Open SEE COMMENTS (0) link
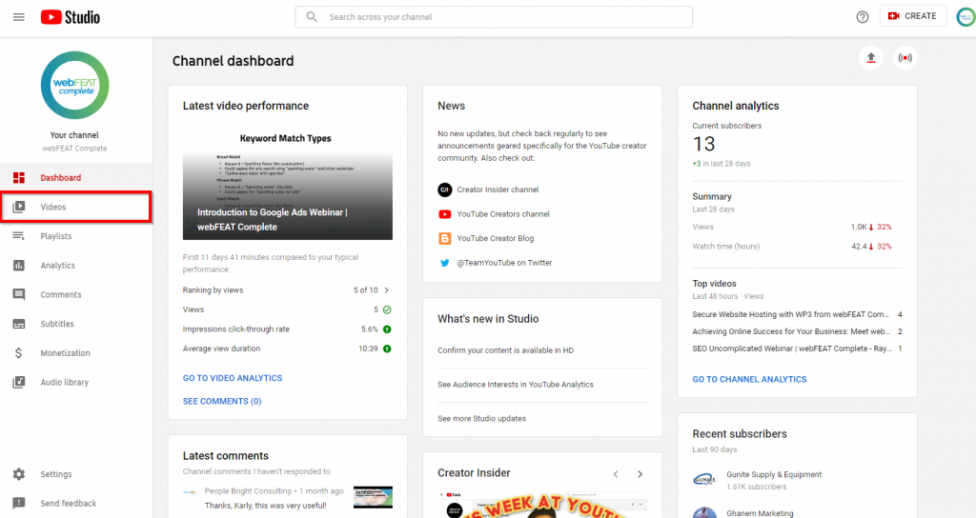The height and width of the screenshot is (518, 976). (x=222, y=402)
